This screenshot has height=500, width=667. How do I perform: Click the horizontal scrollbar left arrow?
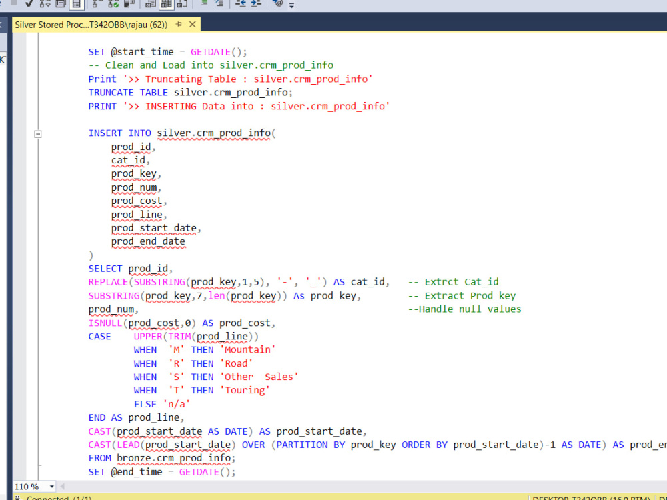[x=62, y=487]
